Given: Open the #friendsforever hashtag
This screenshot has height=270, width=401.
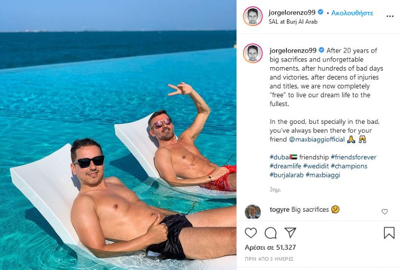Looking at the screenshot, I should pyautogui.click(x=354, y=157).
